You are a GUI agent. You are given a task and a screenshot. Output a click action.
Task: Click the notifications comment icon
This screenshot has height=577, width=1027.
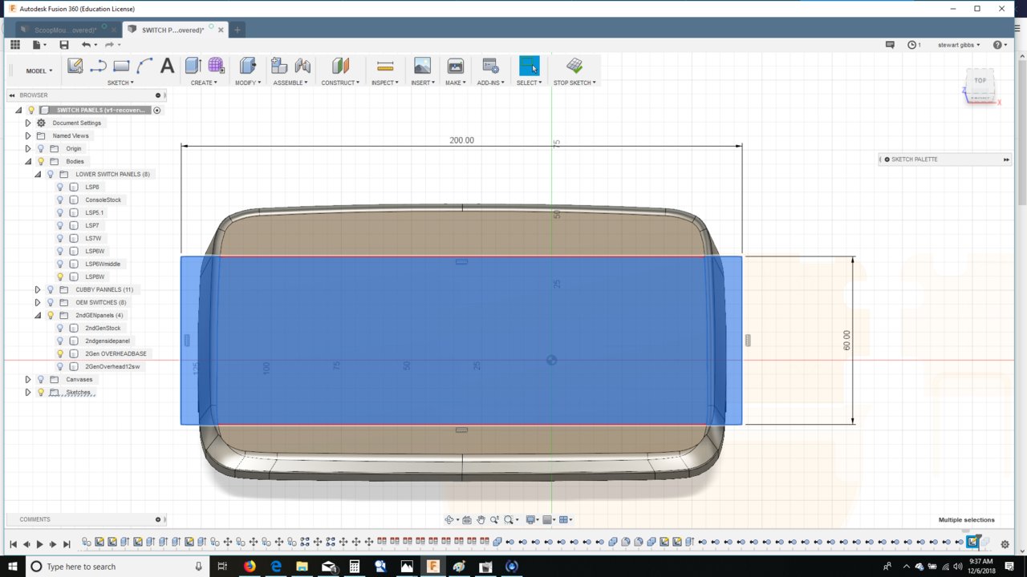click(890, 45)
